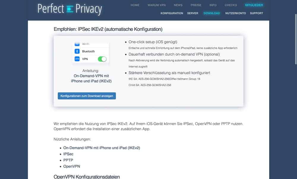The height and width of the screenshot is (179, 297).
Task: Click the page vertical scrollbar
Action: pyautogui.click(x=296, y=39)
